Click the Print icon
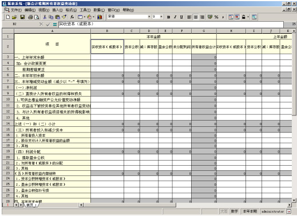Image resolution: width=297 pixels, height=216 pixels. (x=30, y=17)
